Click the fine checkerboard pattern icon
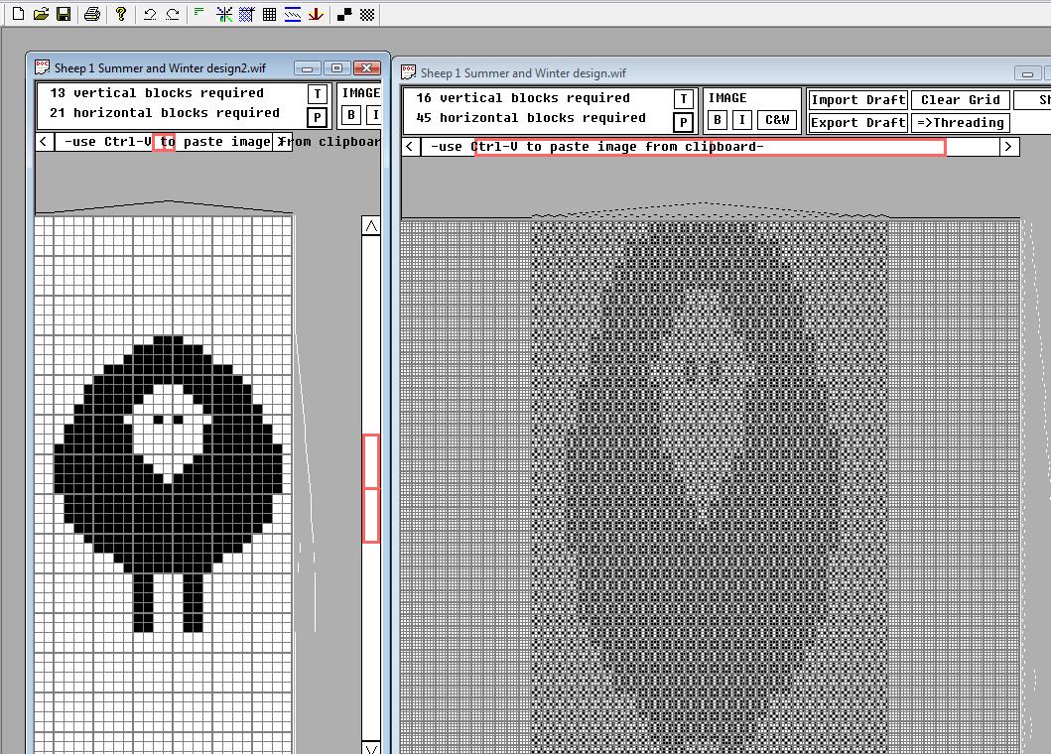This screenshot has width=1051, height=754. (367, 14)
